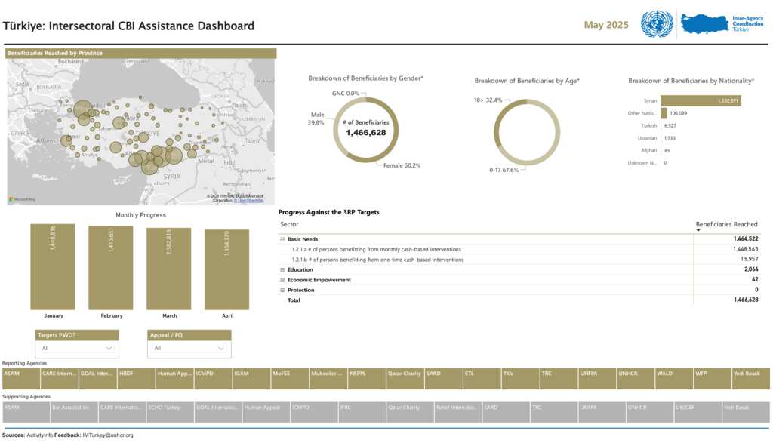
Task: Click the OpenStreetMap attribution link
Action: pos(248,201)
